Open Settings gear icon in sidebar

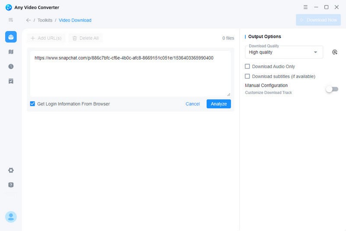pos(11,170)
